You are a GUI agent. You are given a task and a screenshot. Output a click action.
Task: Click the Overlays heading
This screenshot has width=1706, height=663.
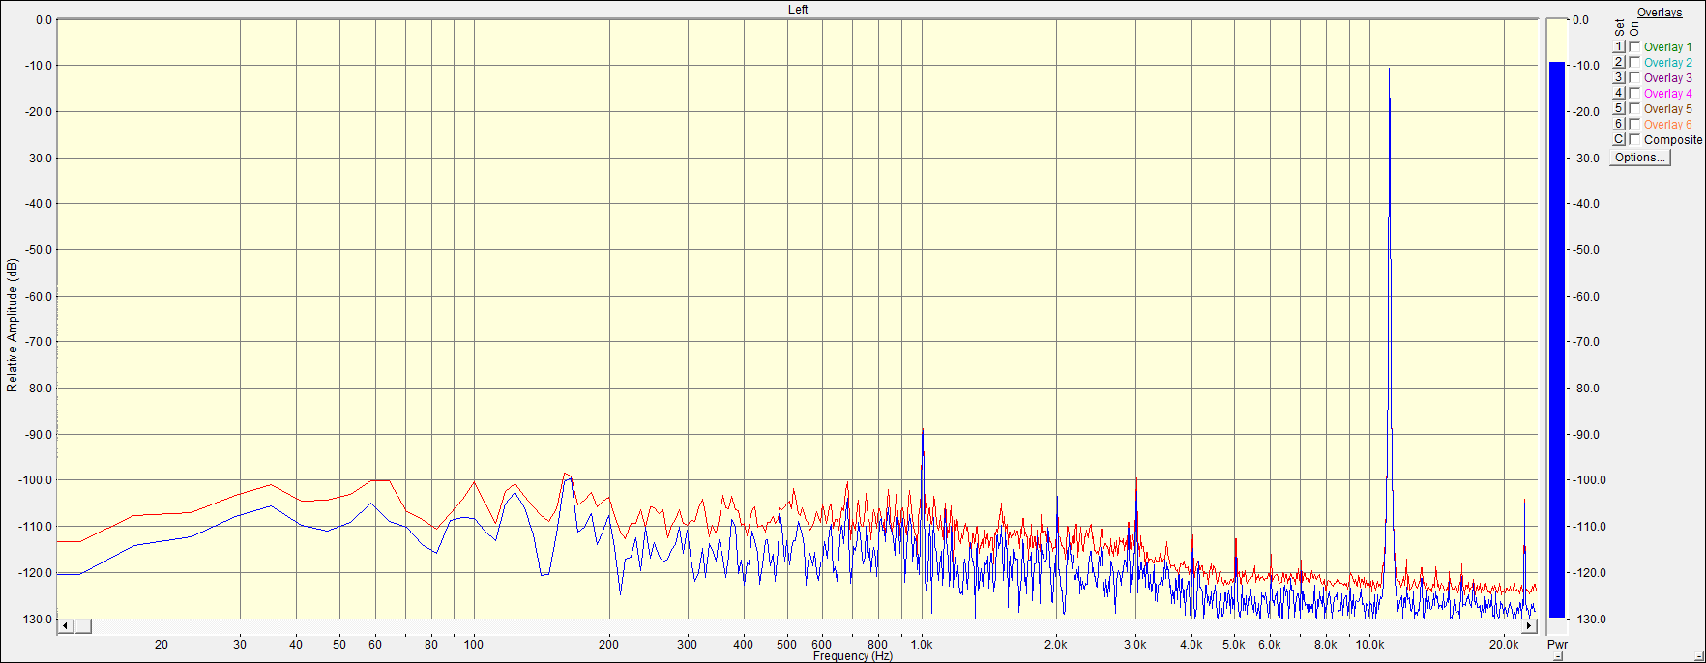(x=1660, y=13)
